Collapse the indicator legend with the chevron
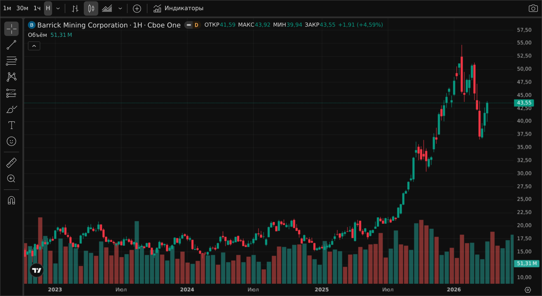The height and width of the screenshot is (296, 542). click(x=34, y=46)
